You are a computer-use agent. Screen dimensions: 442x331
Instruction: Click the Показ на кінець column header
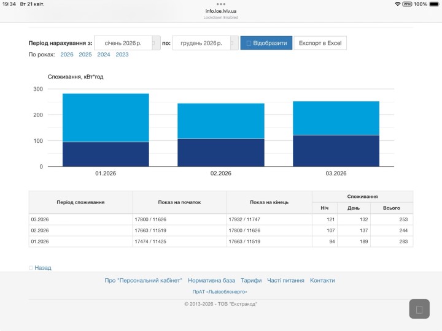[269, 202]
